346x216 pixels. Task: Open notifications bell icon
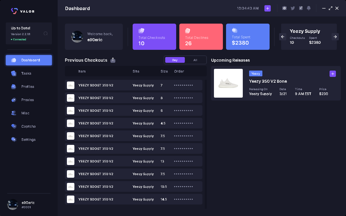coord(309,8)
